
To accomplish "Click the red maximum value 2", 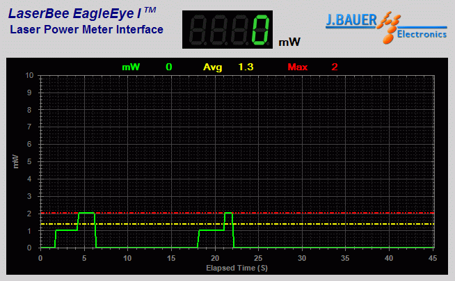I will 335,67.
